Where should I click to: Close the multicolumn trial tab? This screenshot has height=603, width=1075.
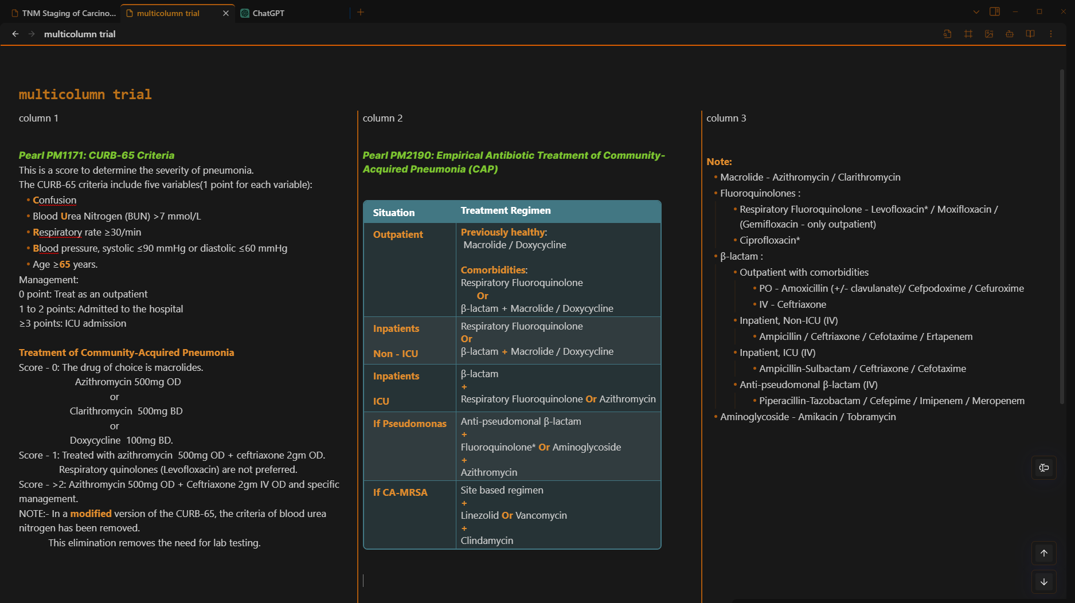[226, 13]
